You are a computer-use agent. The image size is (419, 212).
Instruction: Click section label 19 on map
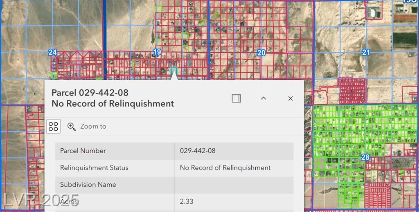click(157, 52)
